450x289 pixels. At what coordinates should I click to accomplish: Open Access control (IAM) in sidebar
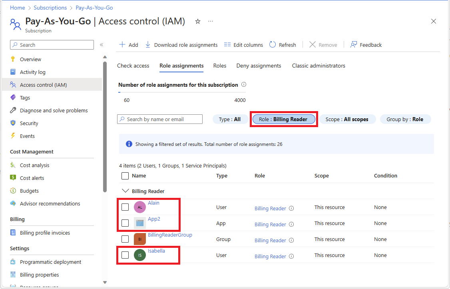[52, 85]
